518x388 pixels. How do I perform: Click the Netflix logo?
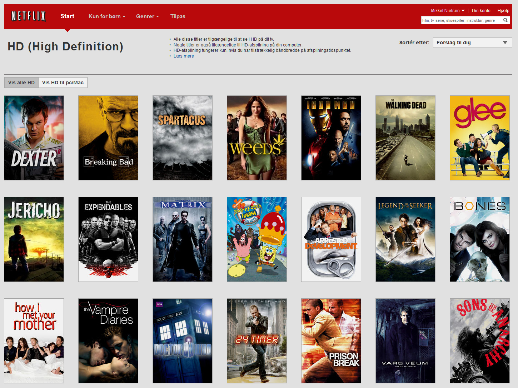point(29,16)
